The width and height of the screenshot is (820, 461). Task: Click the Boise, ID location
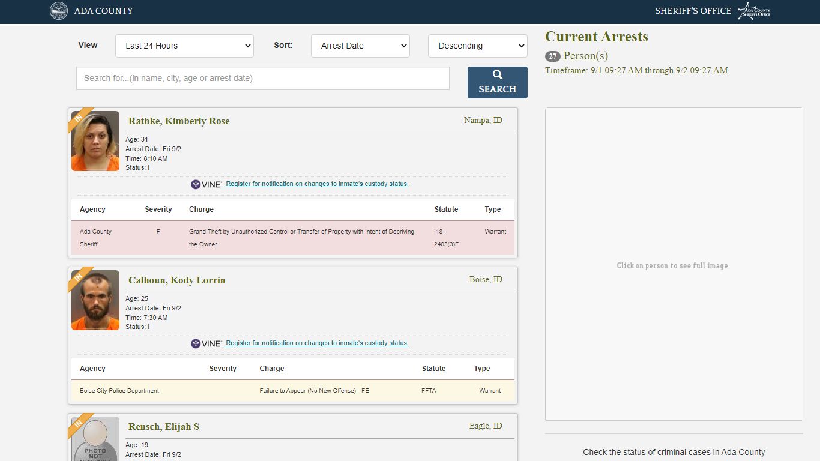pos(486,280)
